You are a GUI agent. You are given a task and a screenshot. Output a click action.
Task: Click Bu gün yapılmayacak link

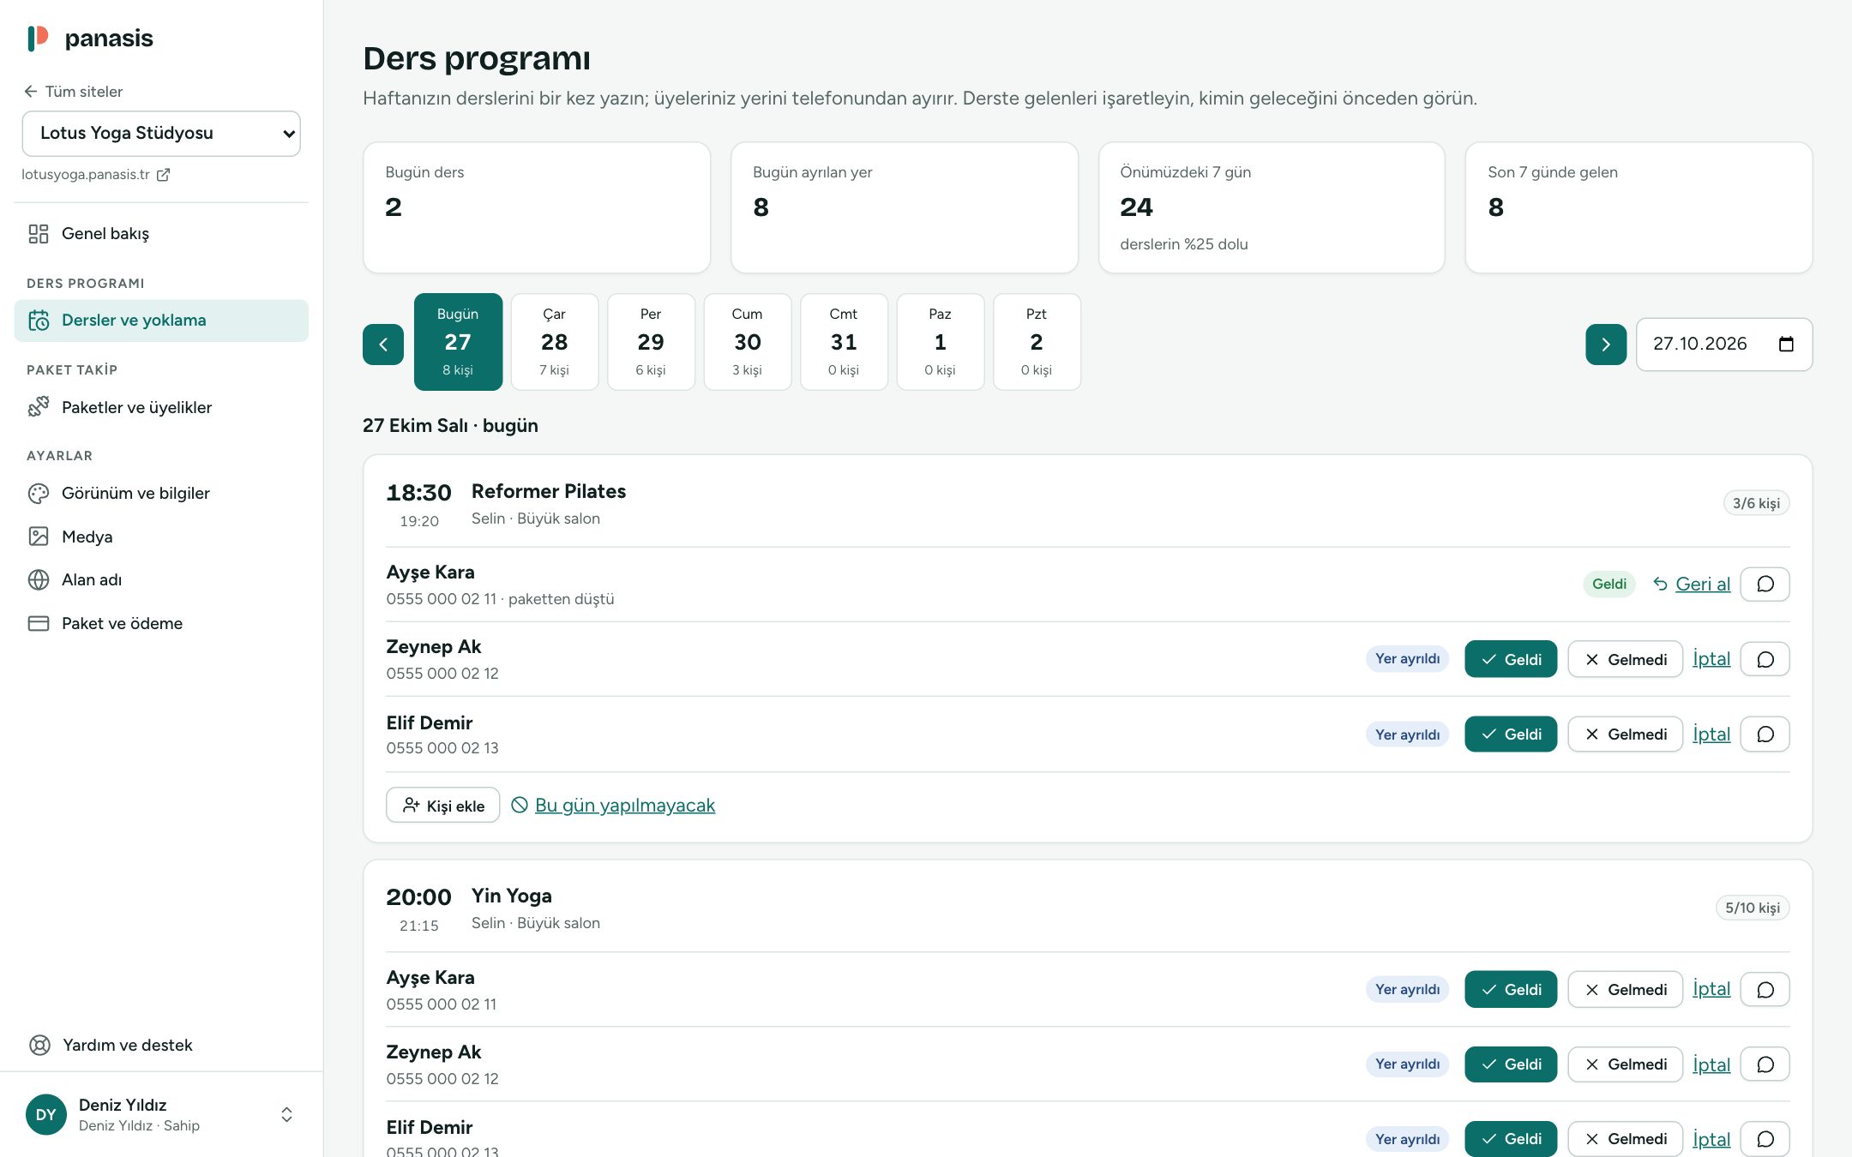[x=613, y=806]
